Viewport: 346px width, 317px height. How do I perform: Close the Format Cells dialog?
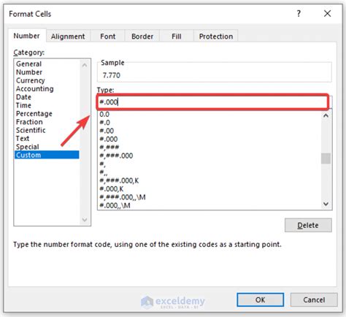click(x=327, y=14)
